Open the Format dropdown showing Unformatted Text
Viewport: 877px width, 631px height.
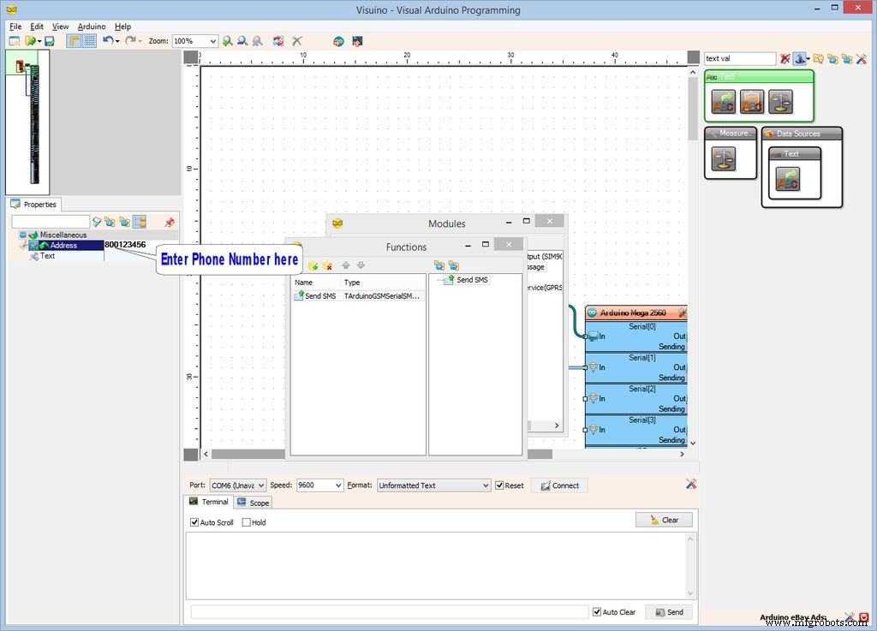tap(485, 485)
